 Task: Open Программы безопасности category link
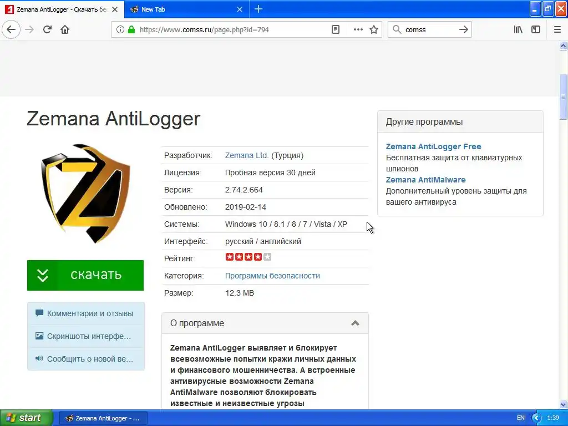click(x=272, y=276)
